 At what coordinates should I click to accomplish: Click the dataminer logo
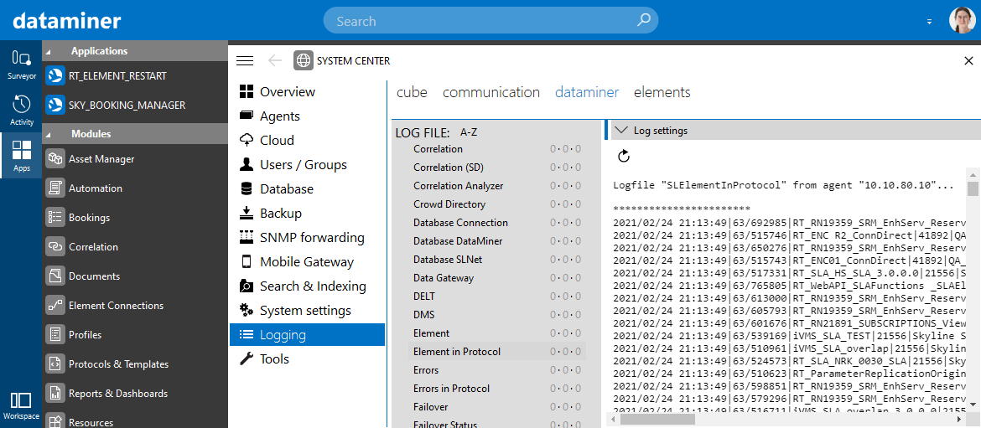tap(67, 21)
